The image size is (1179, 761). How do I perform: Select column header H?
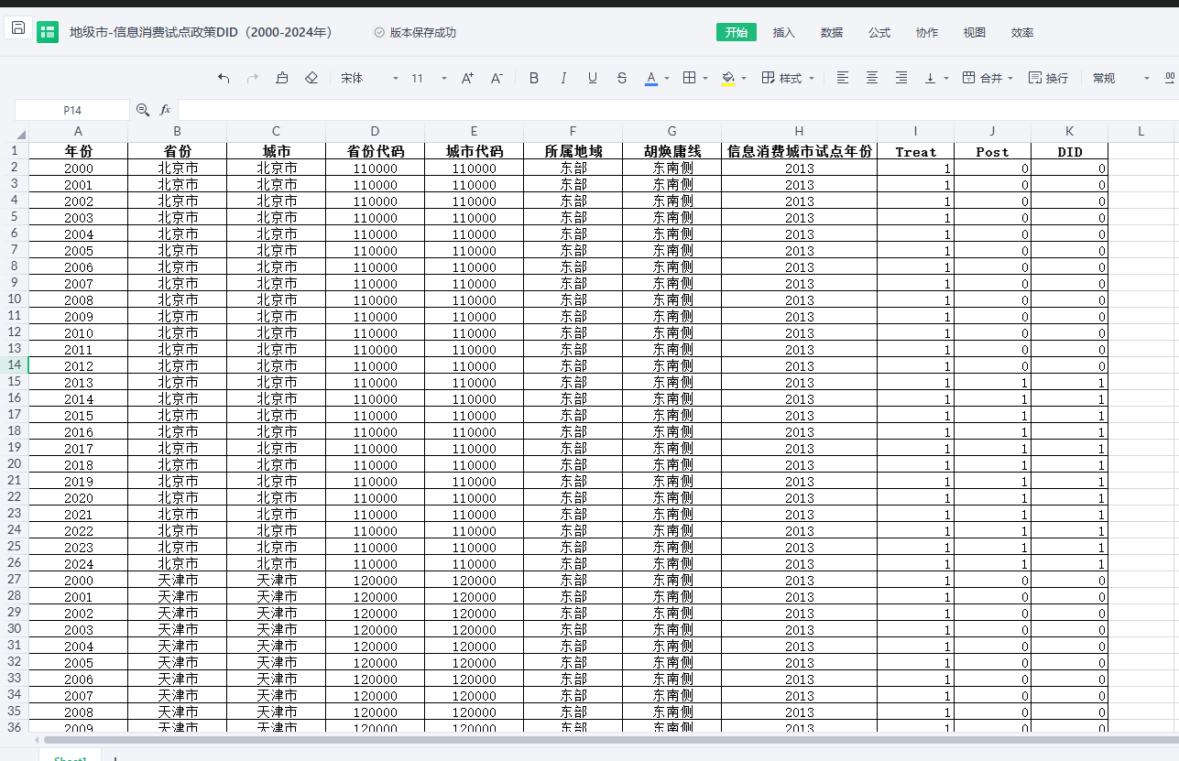click(x=799, y=131)
